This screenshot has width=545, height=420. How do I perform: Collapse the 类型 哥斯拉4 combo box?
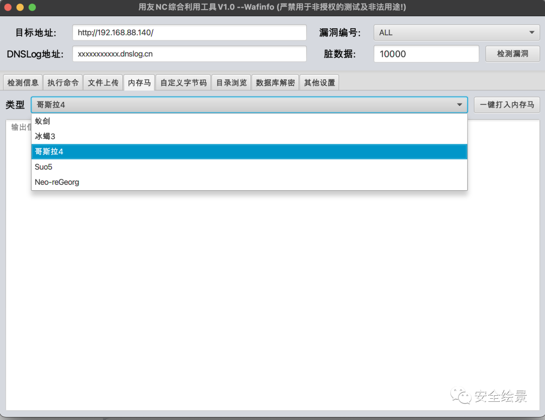point(249,104)
